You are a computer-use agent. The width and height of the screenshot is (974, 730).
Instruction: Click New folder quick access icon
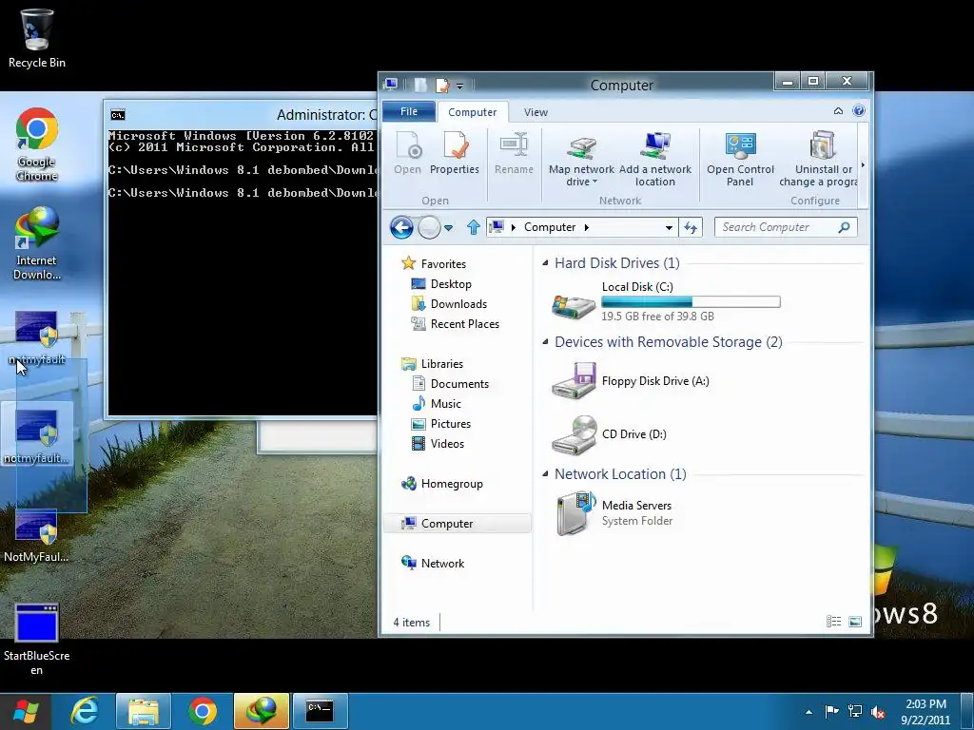tap(420, 85)
